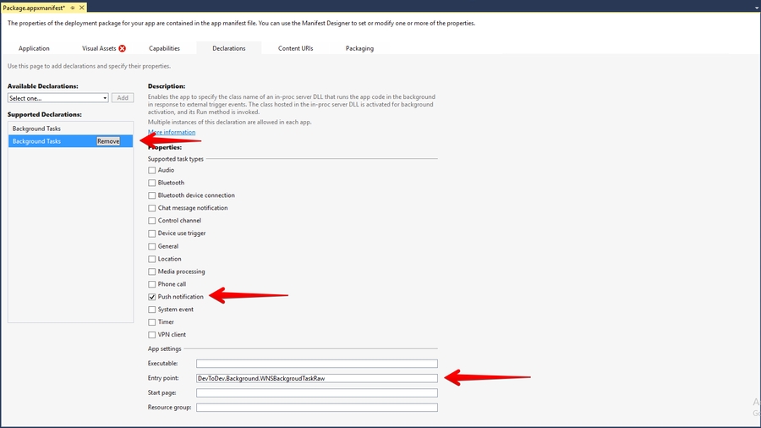Close the Package.appxmanifest document tab
The width and height of the screenshot is (761, 428).
click(83, 7)
